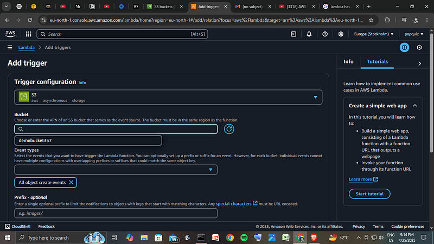Collapse the Create a simple web app section
The height and width of the screenshot is (244, 434).
pyautogui.click(x=415, y=106)
